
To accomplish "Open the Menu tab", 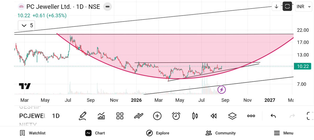I will pyautogui.click(x=283, y=133).
